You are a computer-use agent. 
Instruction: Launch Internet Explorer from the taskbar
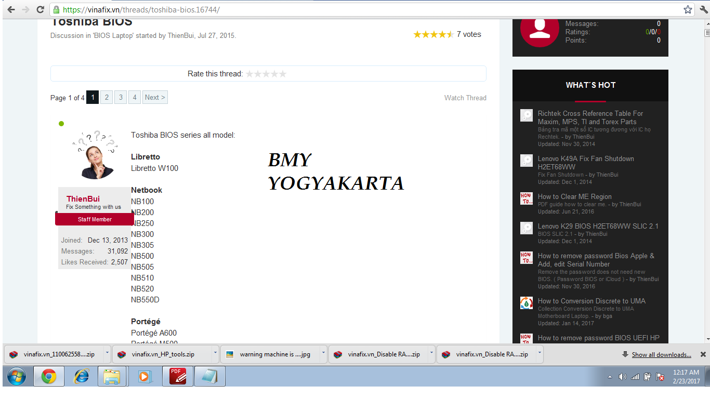81,376
